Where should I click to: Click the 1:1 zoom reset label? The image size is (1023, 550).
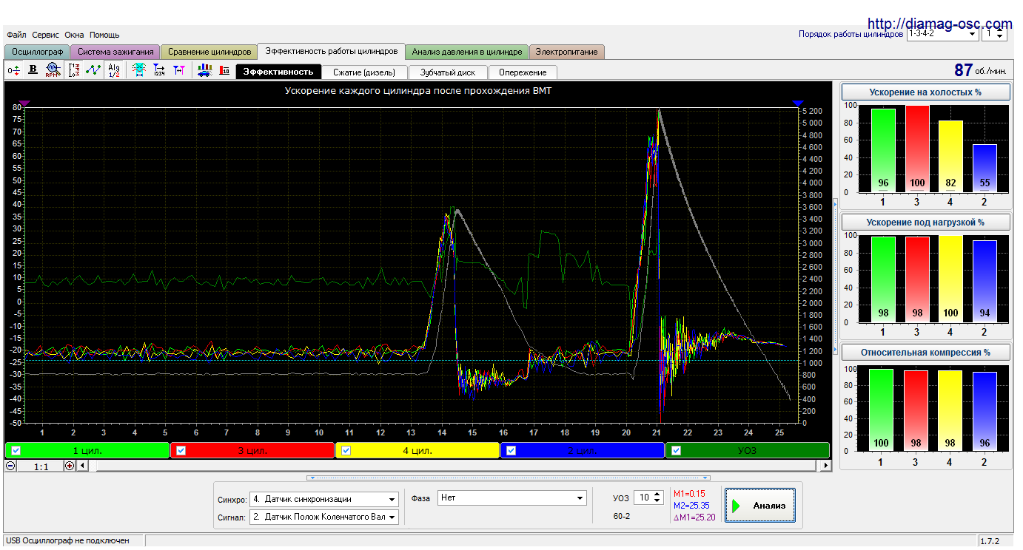tap(41, 466)
